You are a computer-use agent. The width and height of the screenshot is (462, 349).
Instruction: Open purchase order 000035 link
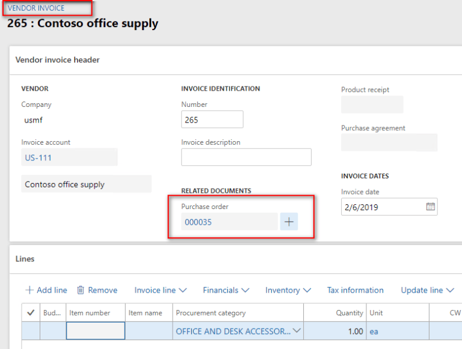199,222
